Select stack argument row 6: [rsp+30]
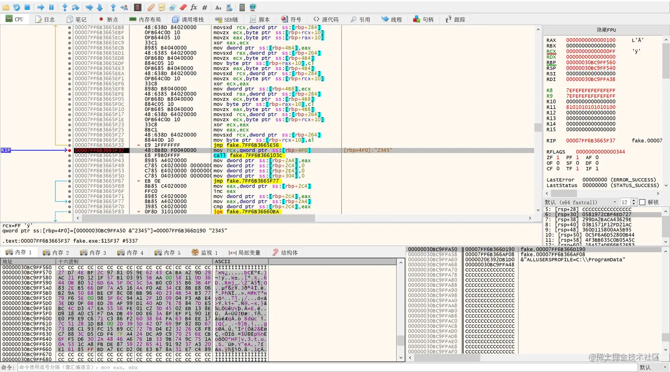 603,214
